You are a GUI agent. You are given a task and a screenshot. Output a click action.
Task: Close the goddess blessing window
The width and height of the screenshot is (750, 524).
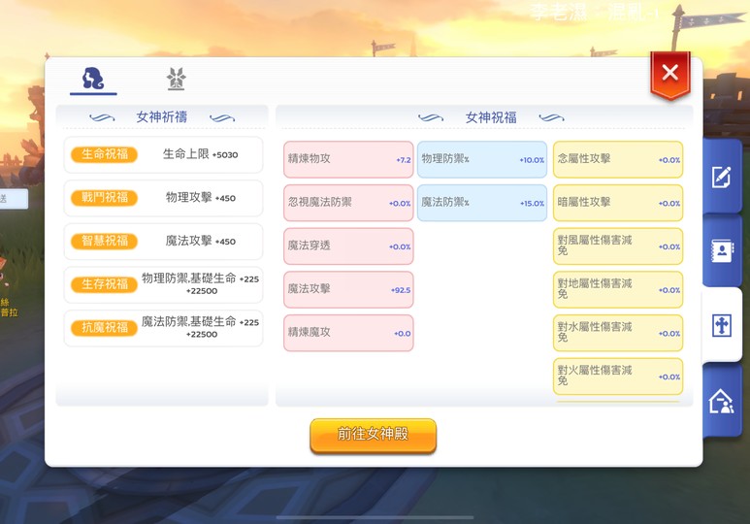[x=670, y=74]
